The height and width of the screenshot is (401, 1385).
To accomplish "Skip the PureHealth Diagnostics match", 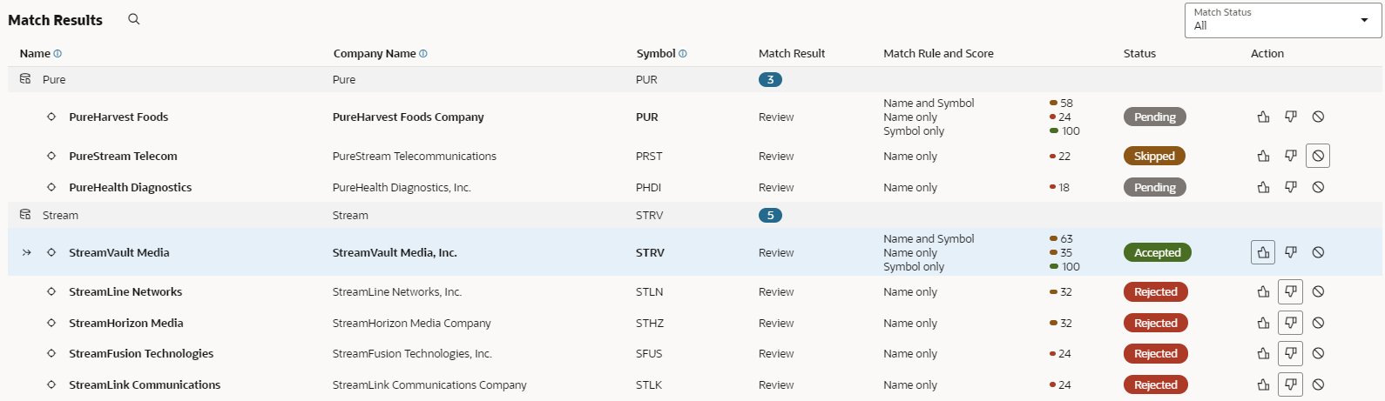I will click(x=1318, y=187).
